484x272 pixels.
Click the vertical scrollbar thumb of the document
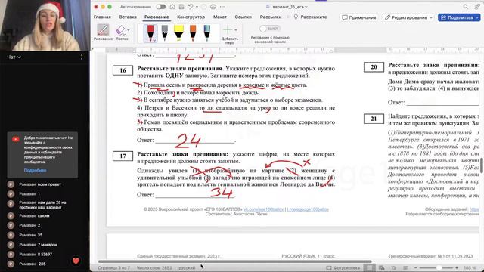(x=482, y=165)
